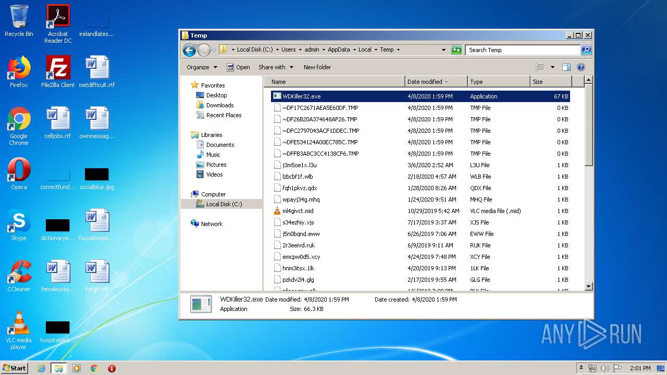Click Users in the address breadcrumb

289,50
